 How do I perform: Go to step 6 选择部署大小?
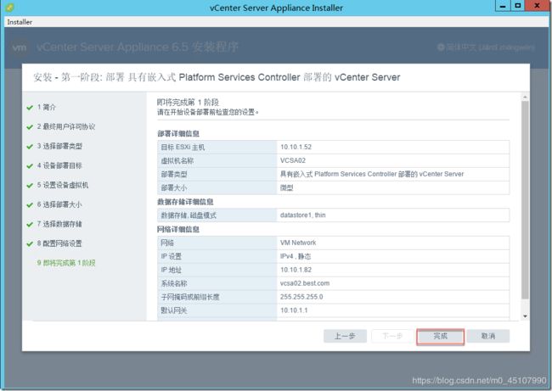click(x=59, y=204)
